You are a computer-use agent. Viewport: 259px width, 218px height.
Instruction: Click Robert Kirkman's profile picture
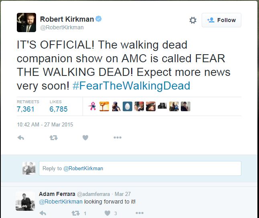coord(26,22)
